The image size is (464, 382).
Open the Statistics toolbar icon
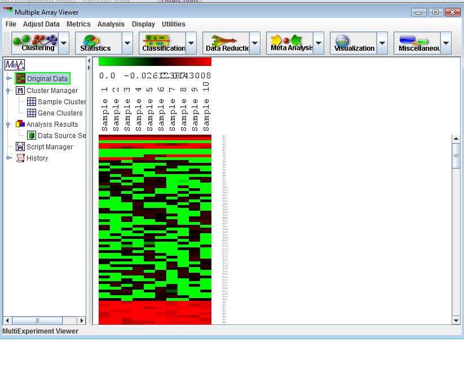96,43
